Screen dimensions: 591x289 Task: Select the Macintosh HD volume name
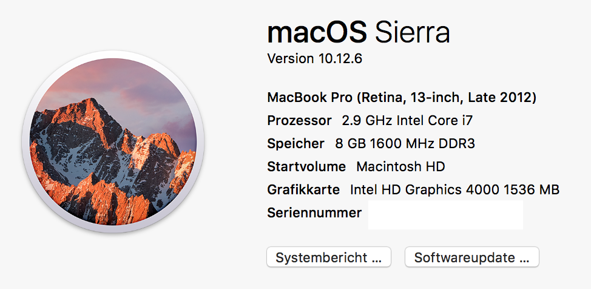pyautogui.click(x=400, y=167)
